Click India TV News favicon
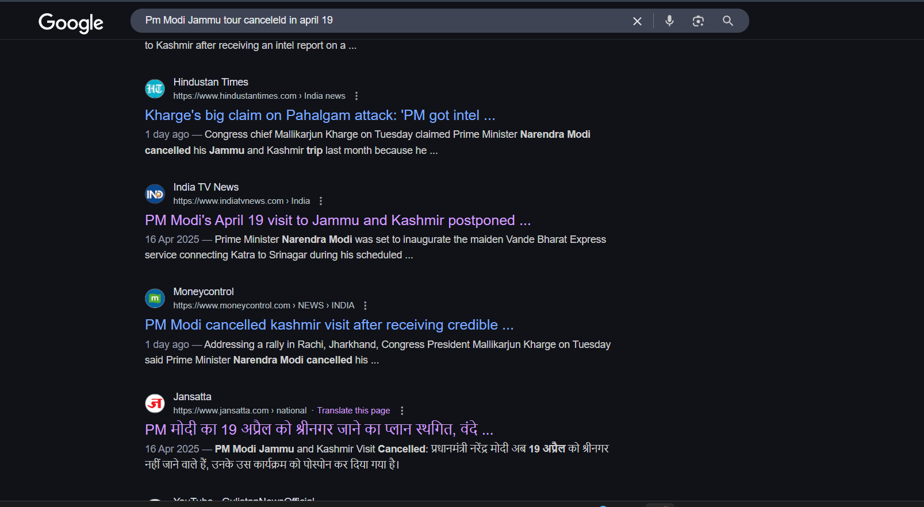Viewport: 924px width, 507px height. coord(155,194)
